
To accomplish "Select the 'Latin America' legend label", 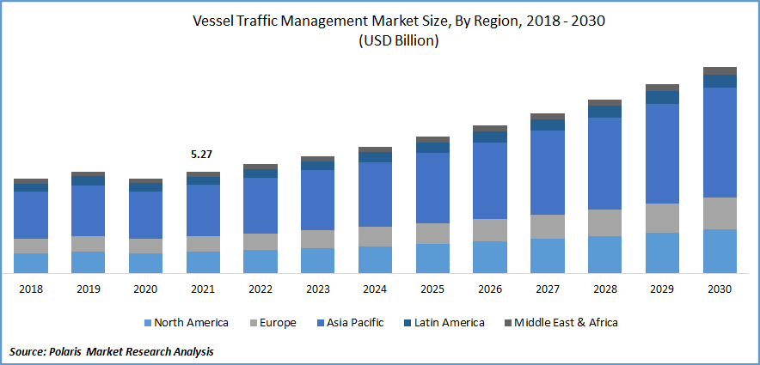I will tap(449, 323).
